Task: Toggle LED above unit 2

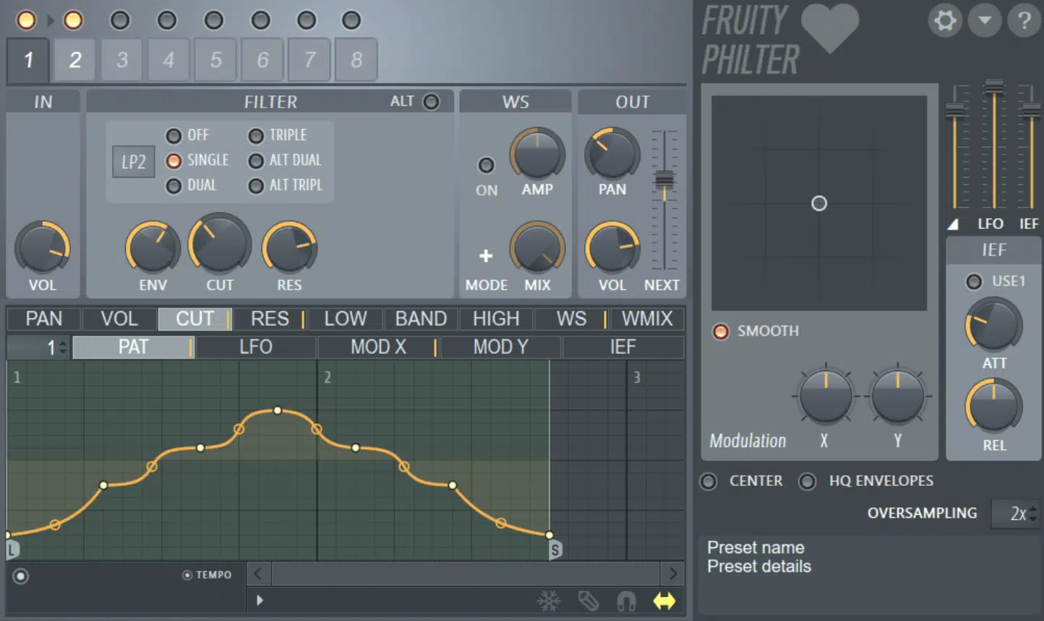Action: tap(73, 20)
